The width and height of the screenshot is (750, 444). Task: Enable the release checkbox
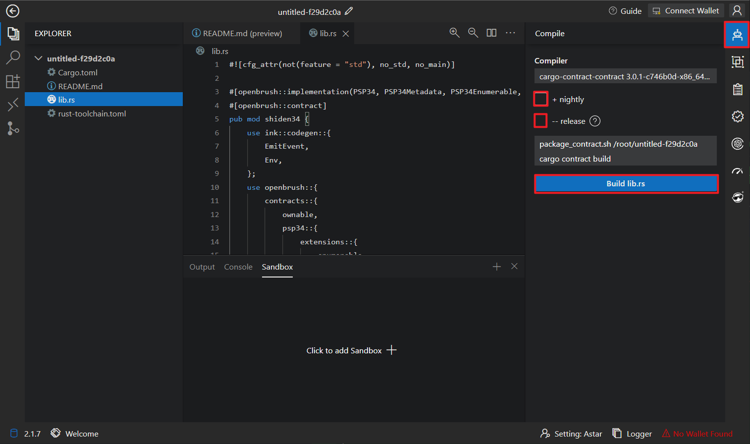pos(541,121)
